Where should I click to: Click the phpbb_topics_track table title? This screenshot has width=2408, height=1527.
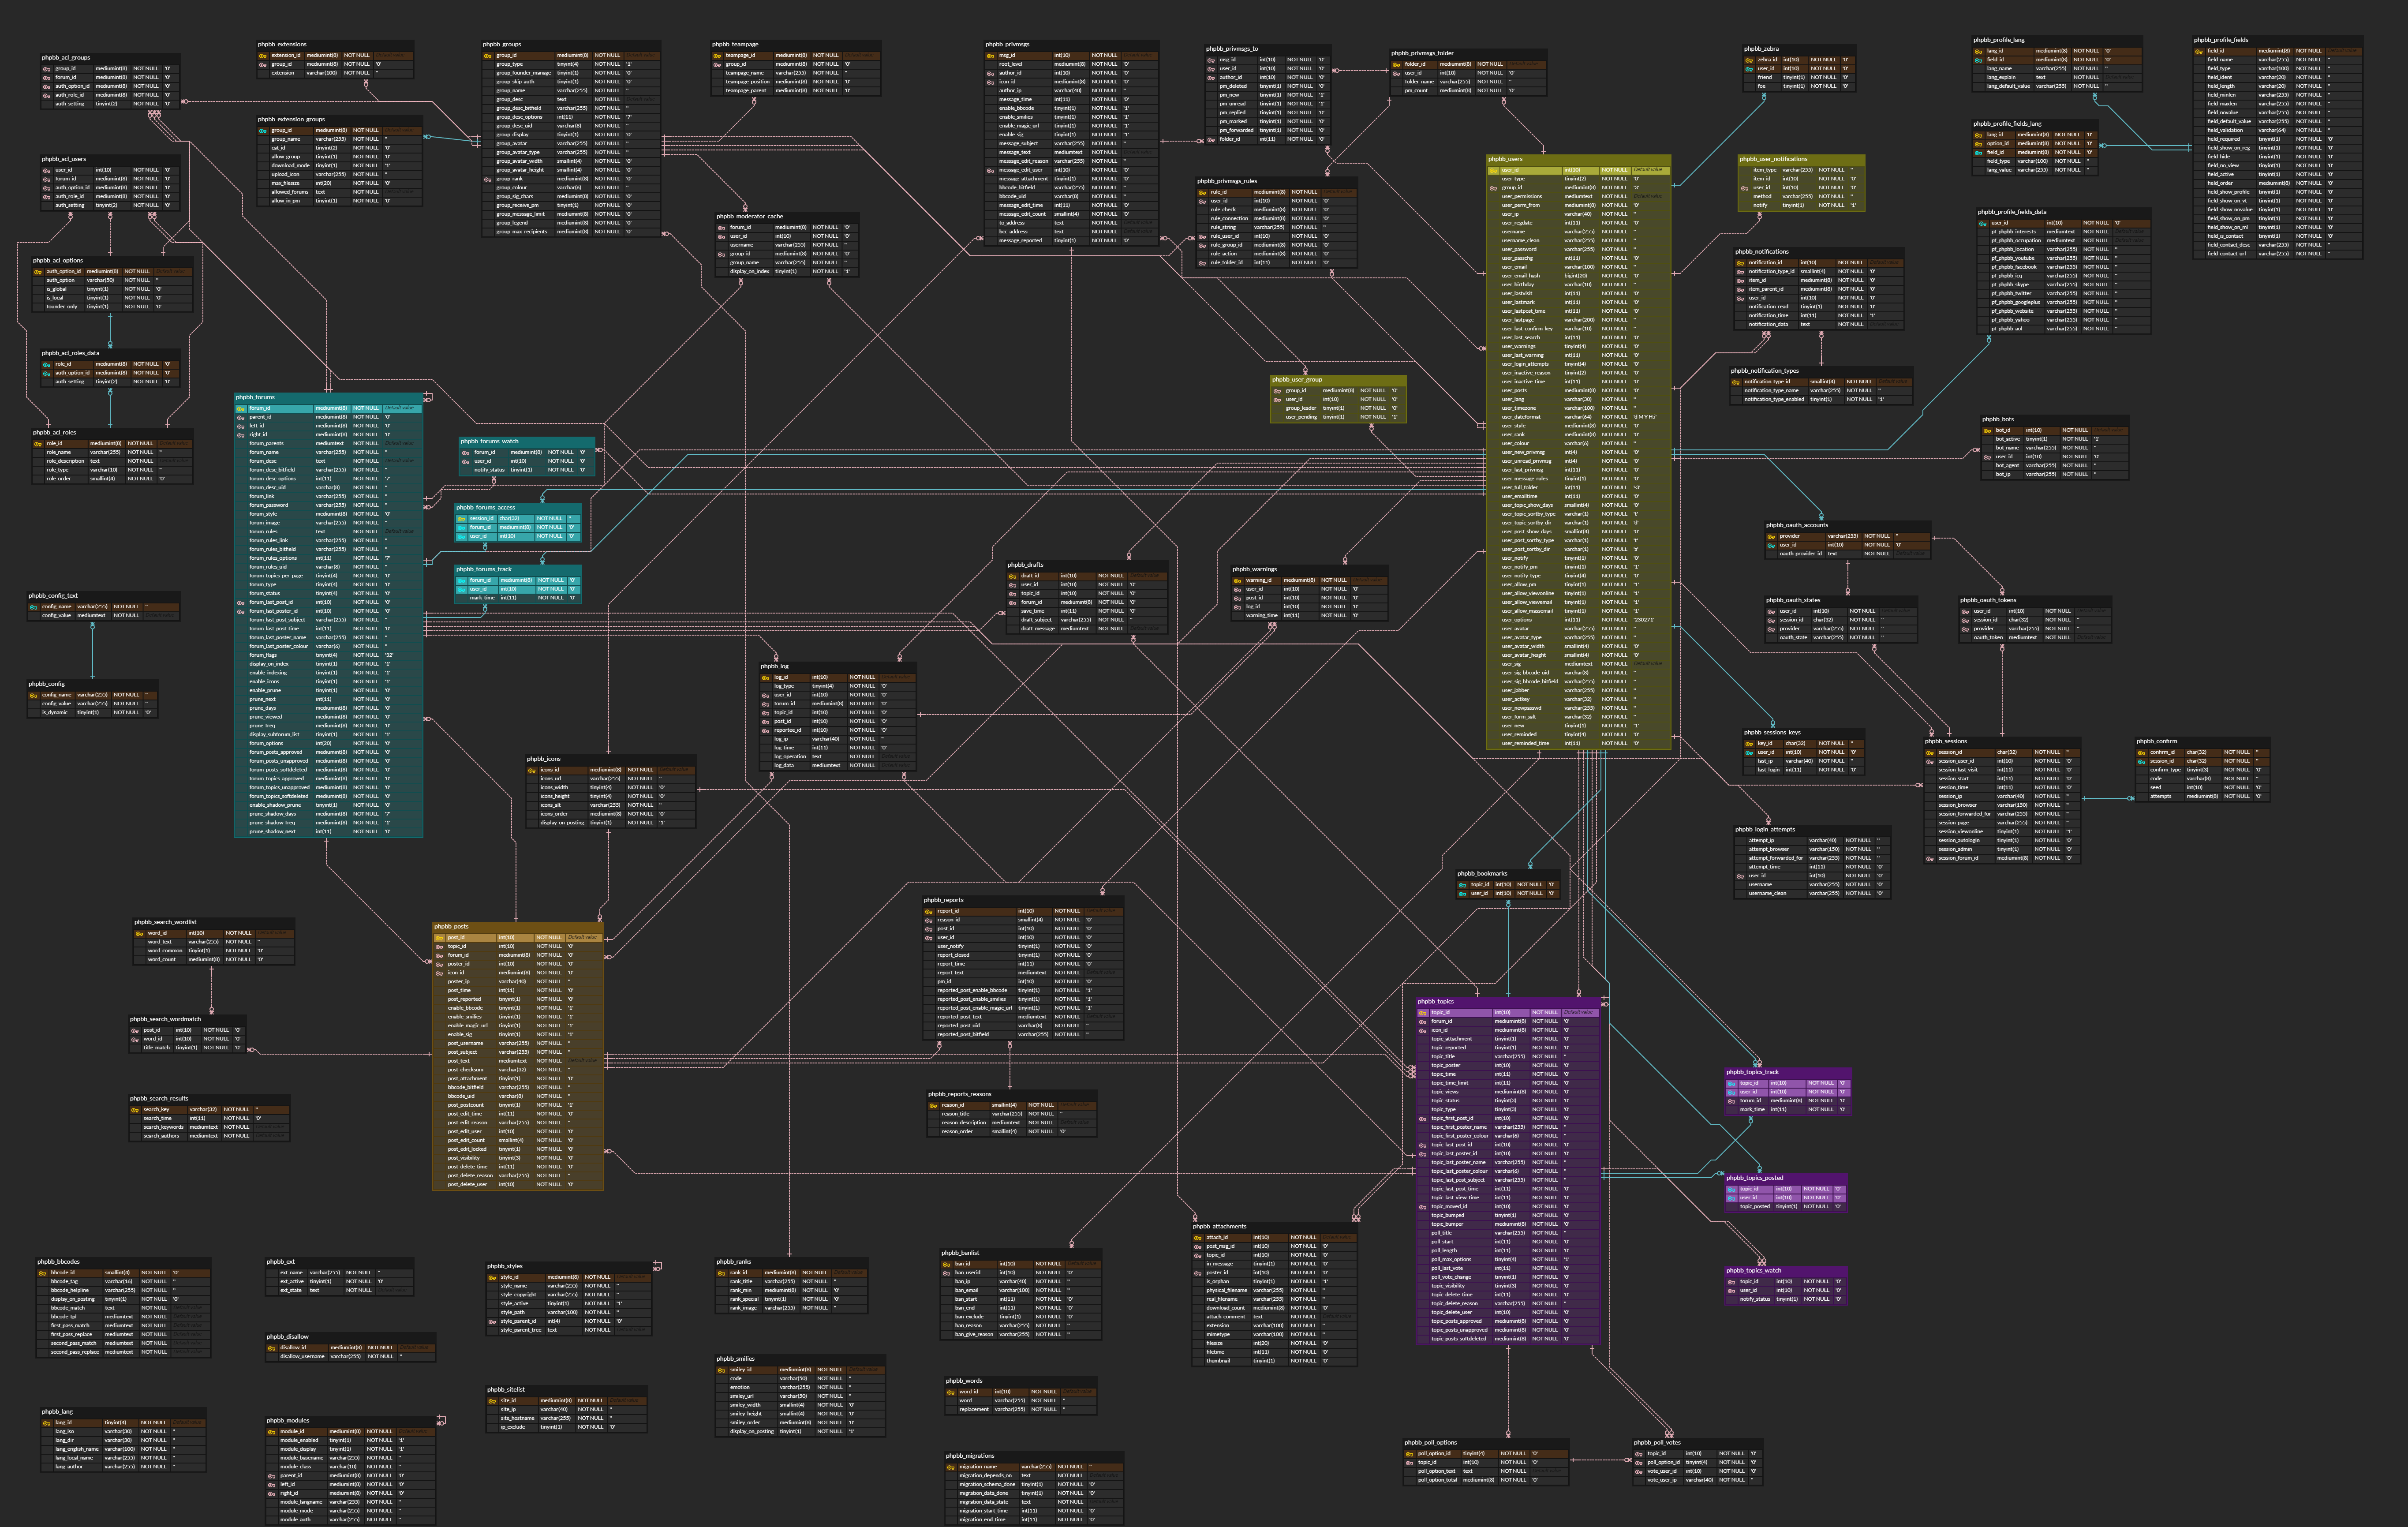coord(1752,1072)
